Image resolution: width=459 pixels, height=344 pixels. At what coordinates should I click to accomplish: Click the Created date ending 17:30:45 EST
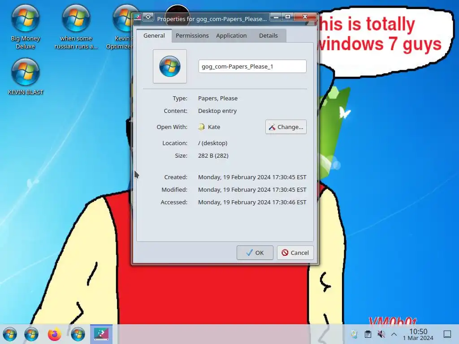[x=252, y=177]
